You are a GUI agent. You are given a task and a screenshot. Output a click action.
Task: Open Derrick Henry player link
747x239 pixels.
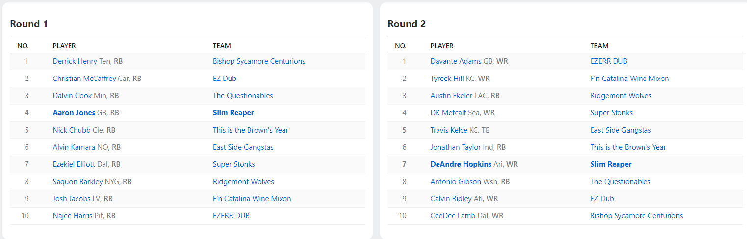click(75, 61)
